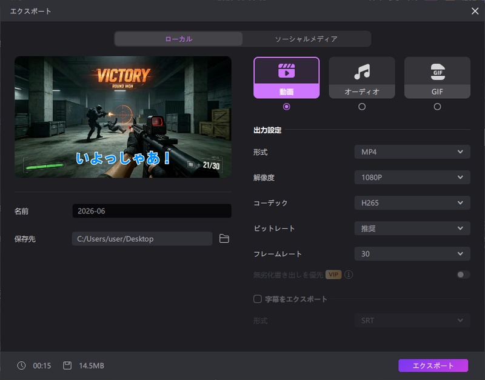Click the 14.5MB file size text

coord(92,366)
